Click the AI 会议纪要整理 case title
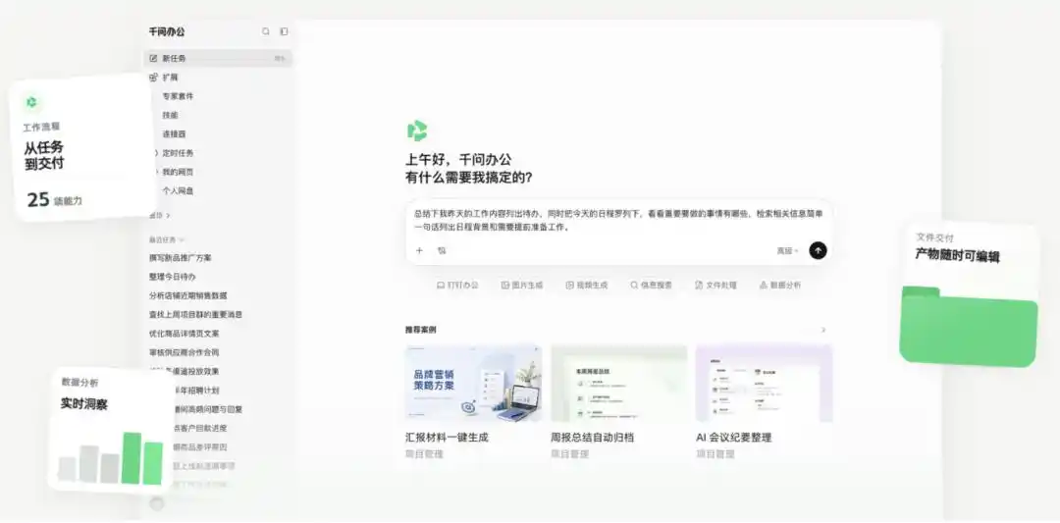This screenshot has width=1060, height=523. pos(733,438)
